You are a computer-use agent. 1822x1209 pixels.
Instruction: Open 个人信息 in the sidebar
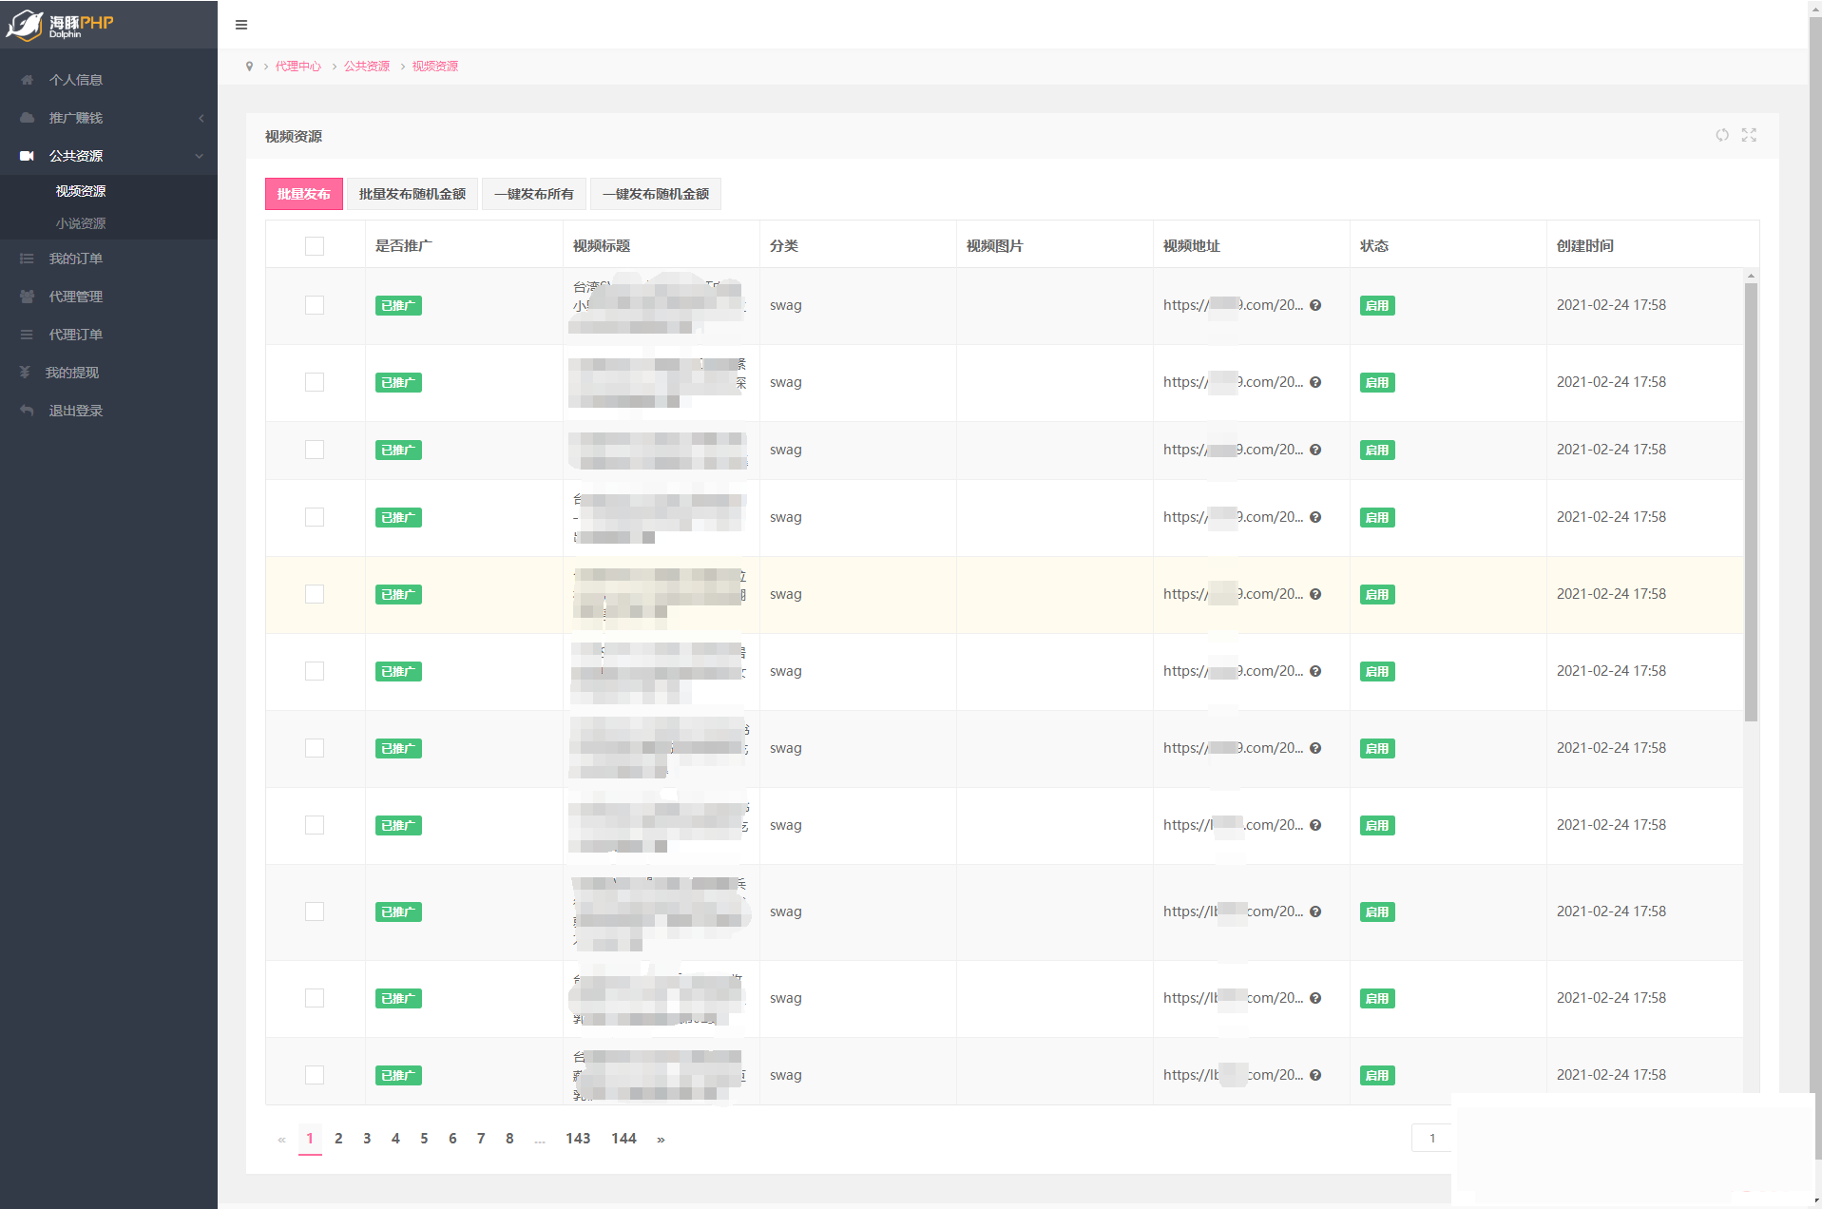tap(76, 80)
